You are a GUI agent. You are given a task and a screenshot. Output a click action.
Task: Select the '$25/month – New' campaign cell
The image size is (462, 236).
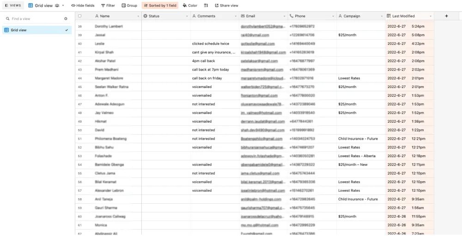(x=361, y=165)
